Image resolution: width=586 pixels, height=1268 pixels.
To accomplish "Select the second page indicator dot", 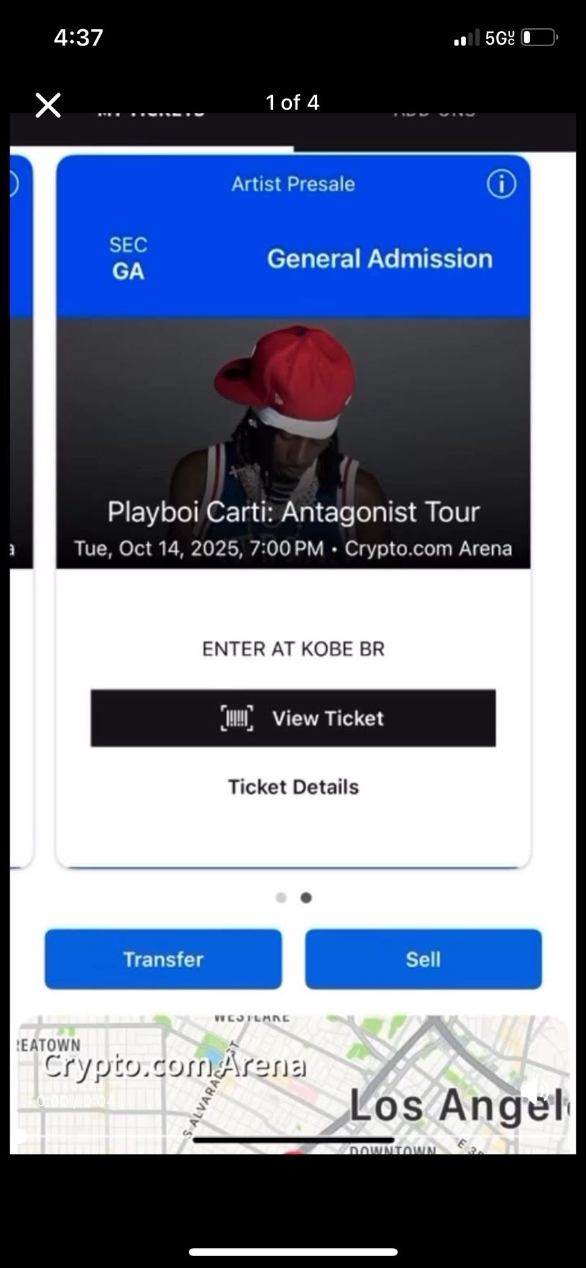I will point(306,898).
